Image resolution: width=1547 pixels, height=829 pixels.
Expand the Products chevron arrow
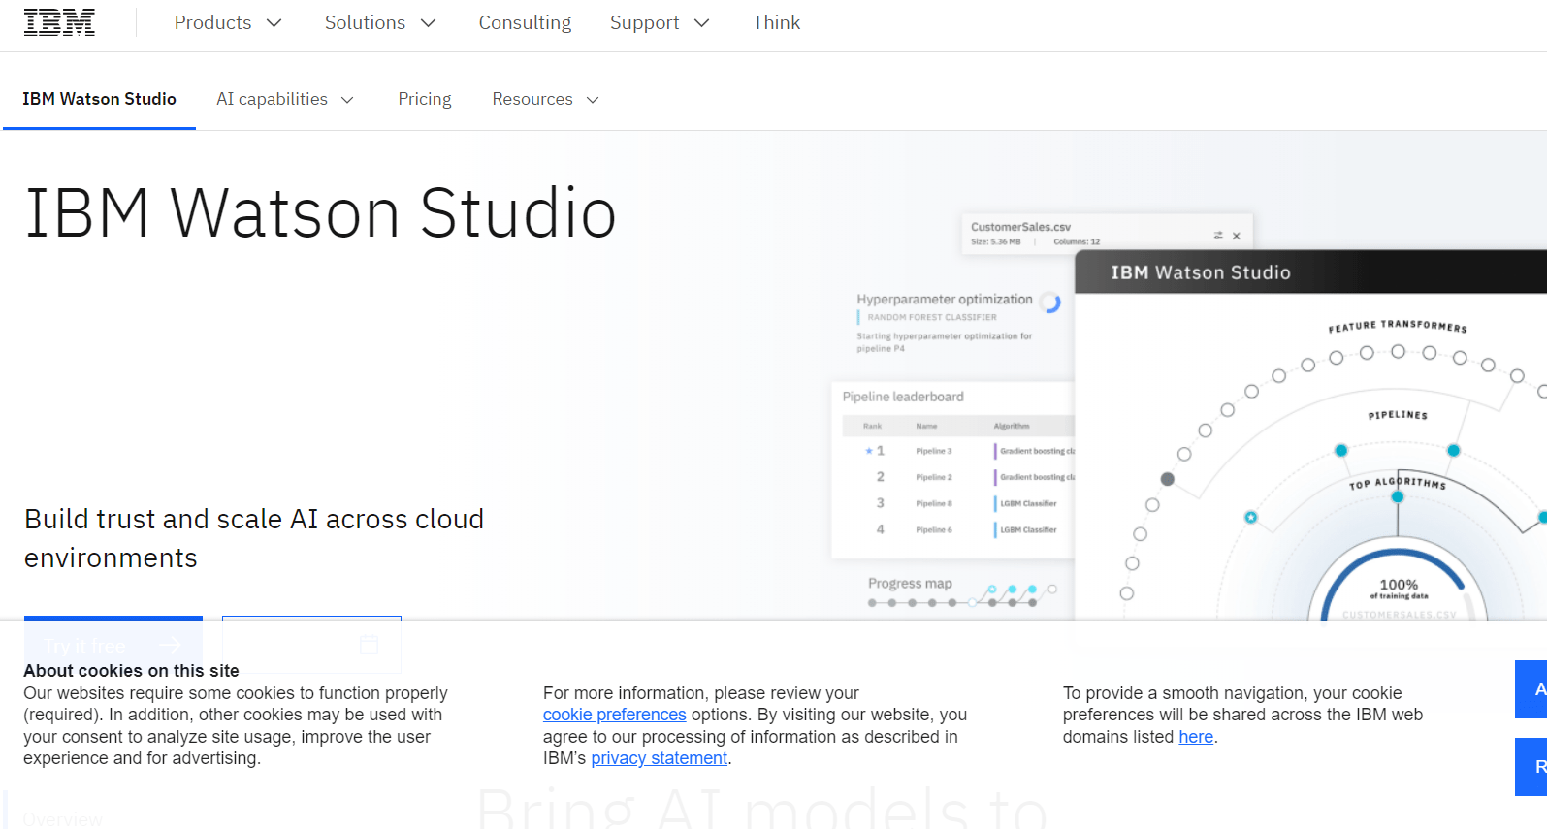tap(274, 23)
